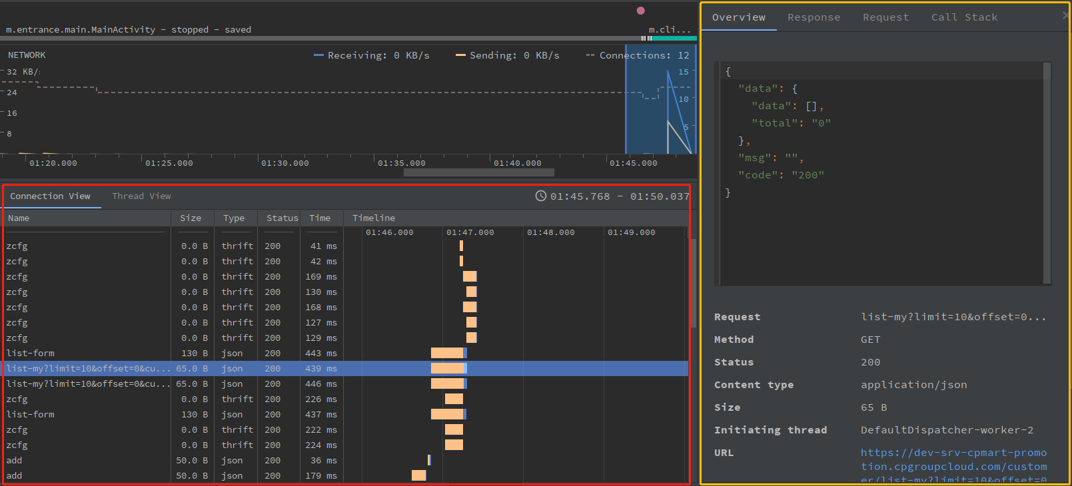Click the selected time range 01:45.768 - 01:50.037
The height and width of the screenshot is (486, 1072).
click(x=620, y=196)
